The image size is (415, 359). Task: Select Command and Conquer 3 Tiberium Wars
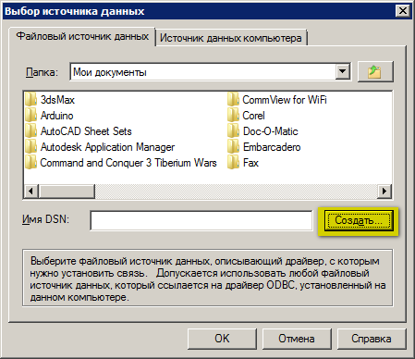point(128,163)
